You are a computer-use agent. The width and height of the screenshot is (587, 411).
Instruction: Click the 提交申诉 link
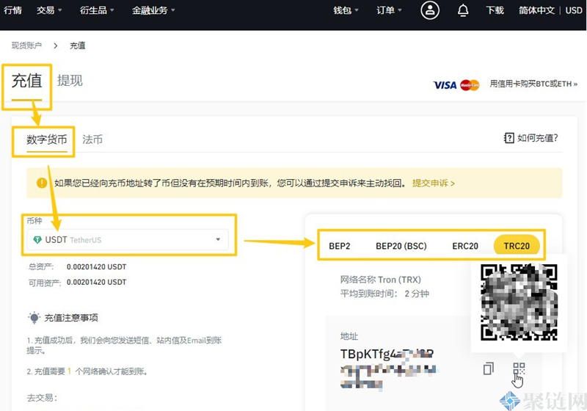[434, 183]
